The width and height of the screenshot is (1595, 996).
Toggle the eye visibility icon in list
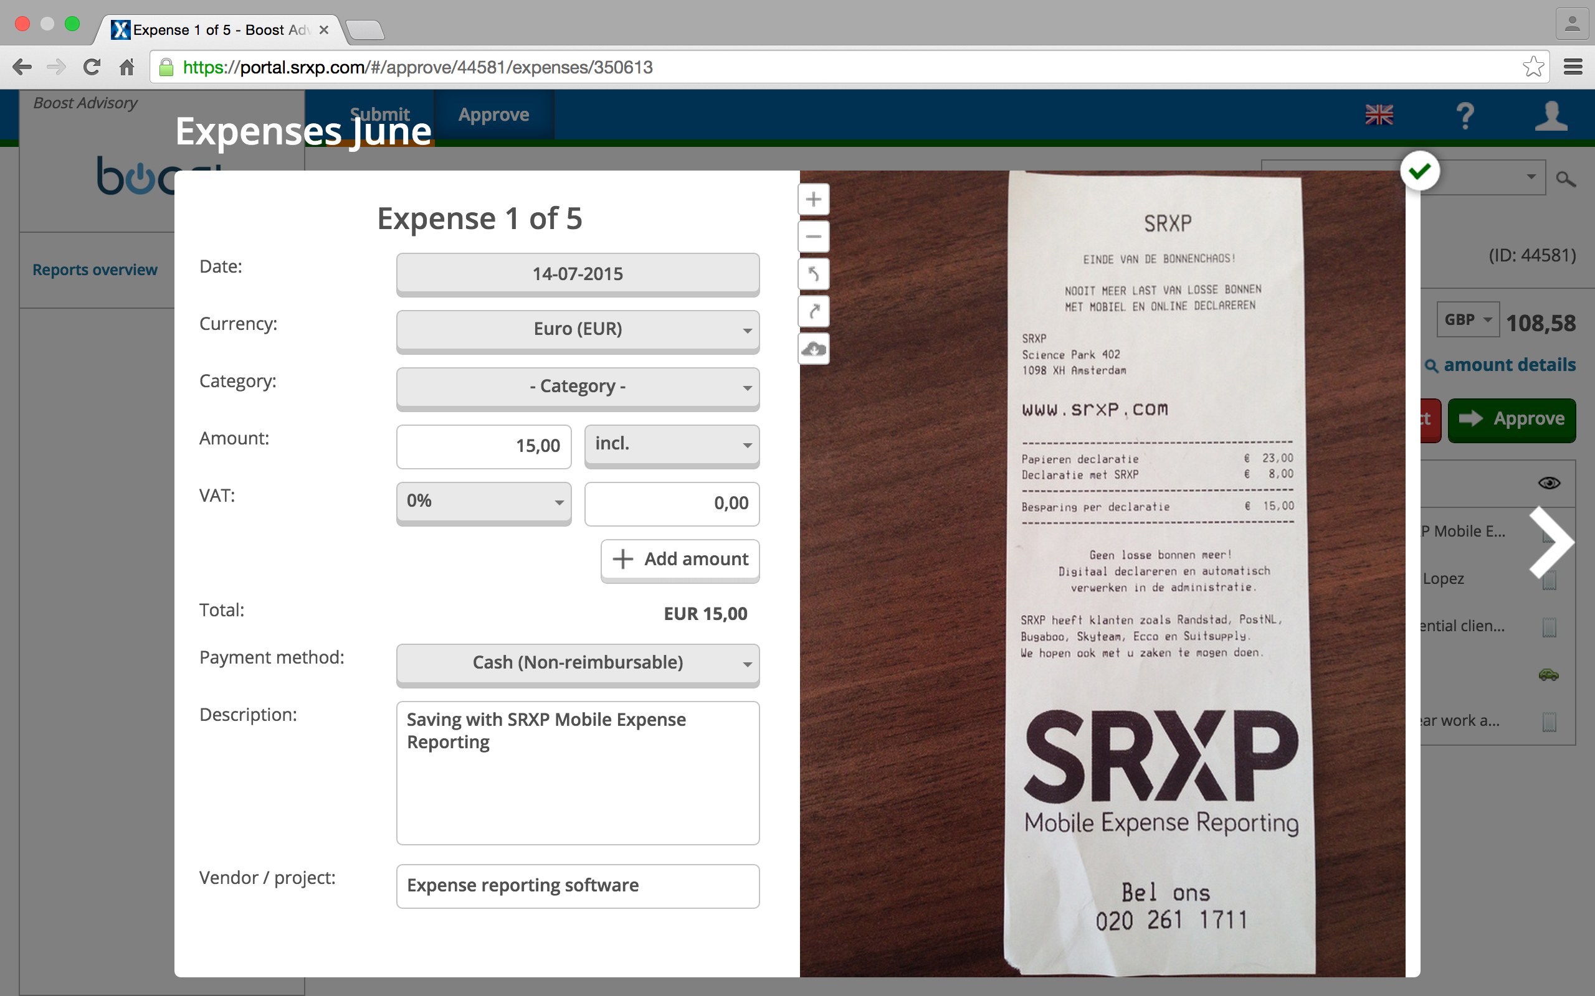pos(1549,484)
